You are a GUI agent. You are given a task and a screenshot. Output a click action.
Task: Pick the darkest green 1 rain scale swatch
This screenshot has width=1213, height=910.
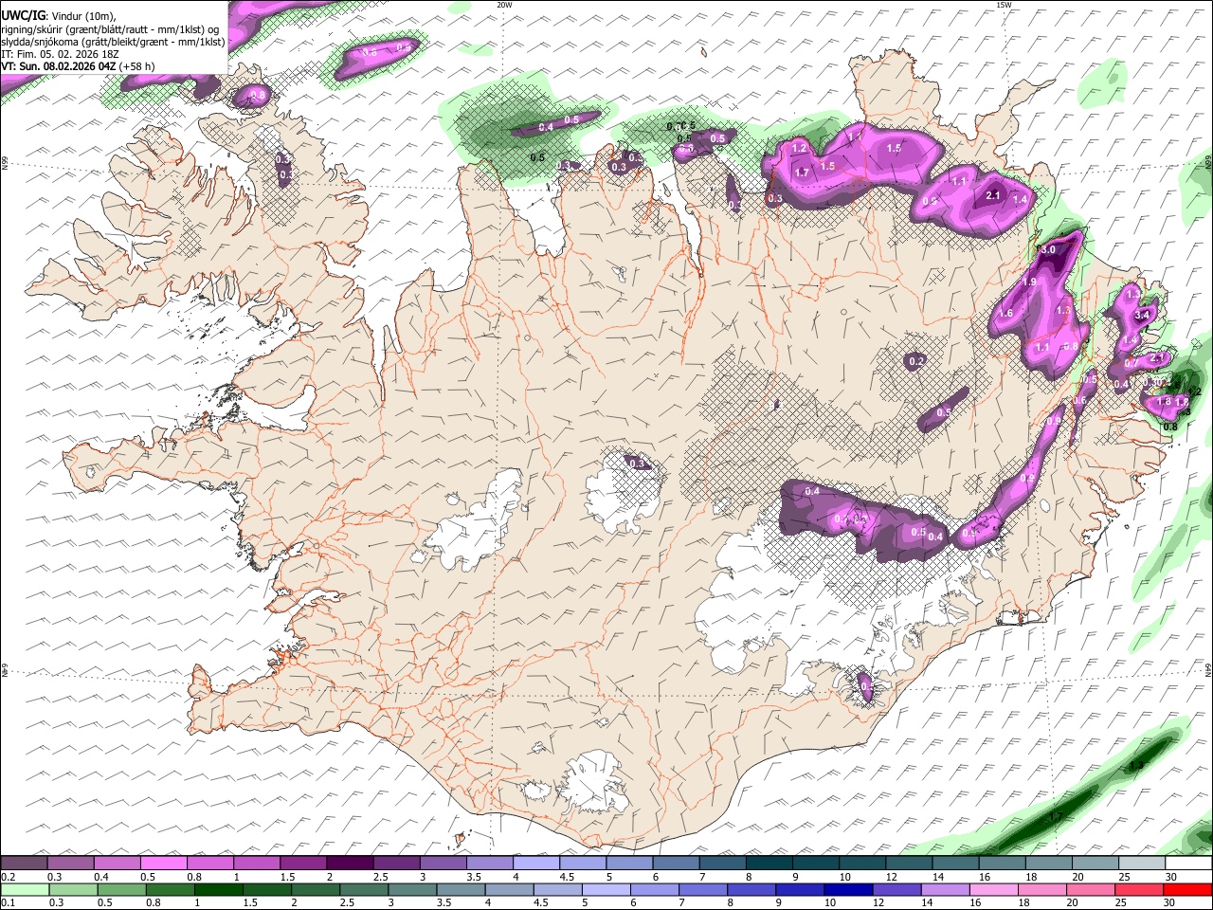(x=217, y=889)
